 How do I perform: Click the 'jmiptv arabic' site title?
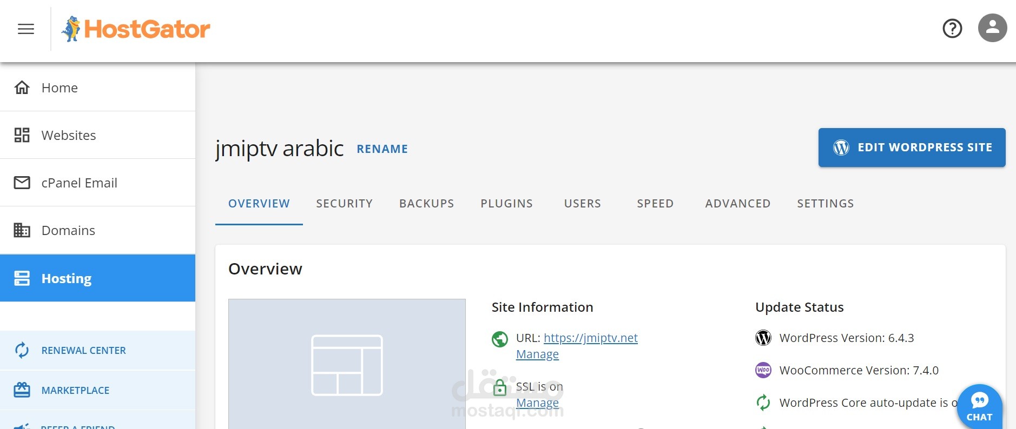279,149
